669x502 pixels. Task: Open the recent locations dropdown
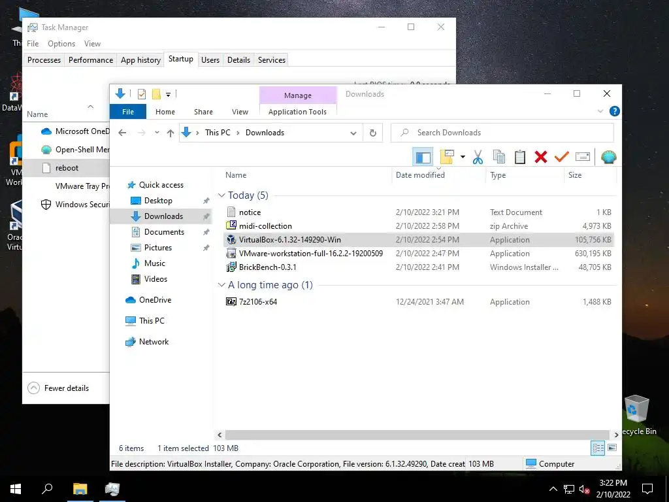pyautogui.click(x=157, y=133)
